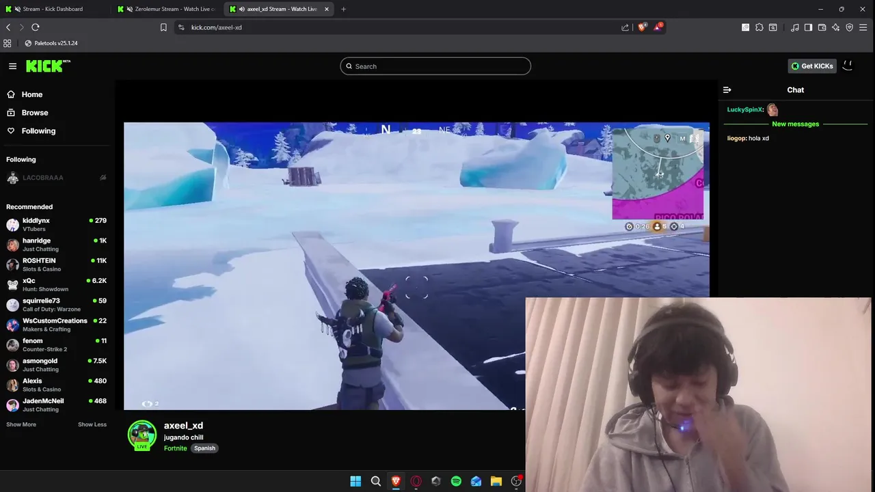Open the kiddlynx recommended channel

57,225
